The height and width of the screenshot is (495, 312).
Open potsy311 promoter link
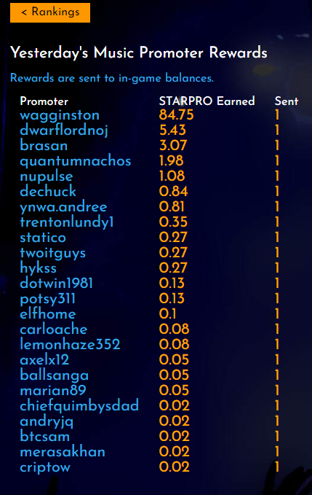(47, 298)
